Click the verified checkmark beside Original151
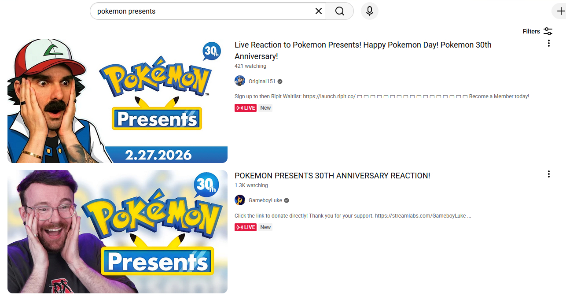 pyautogui.click(x=280, y=81)
